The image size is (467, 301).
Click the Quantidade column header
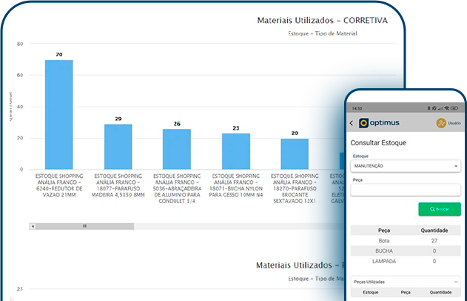434,230
